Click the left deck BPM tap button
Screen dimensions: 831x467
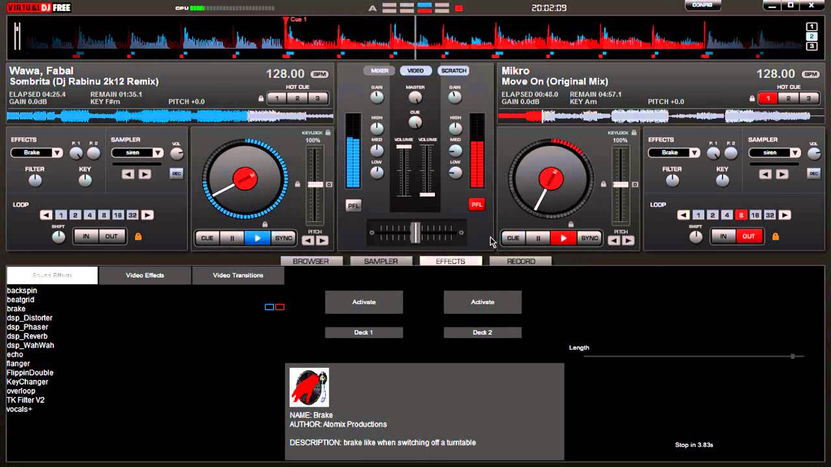click(319, 75)
